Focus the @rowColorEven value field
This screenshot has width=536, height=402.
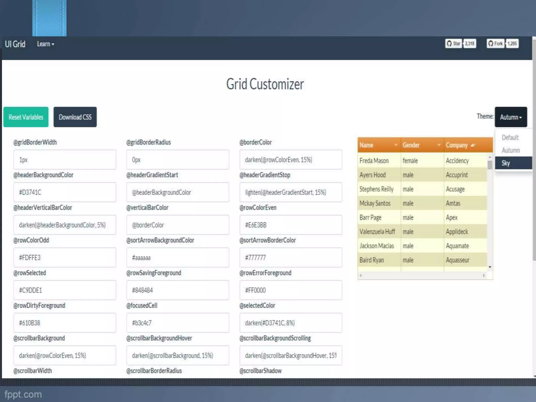pyautogui.click(x=291, y=225)
